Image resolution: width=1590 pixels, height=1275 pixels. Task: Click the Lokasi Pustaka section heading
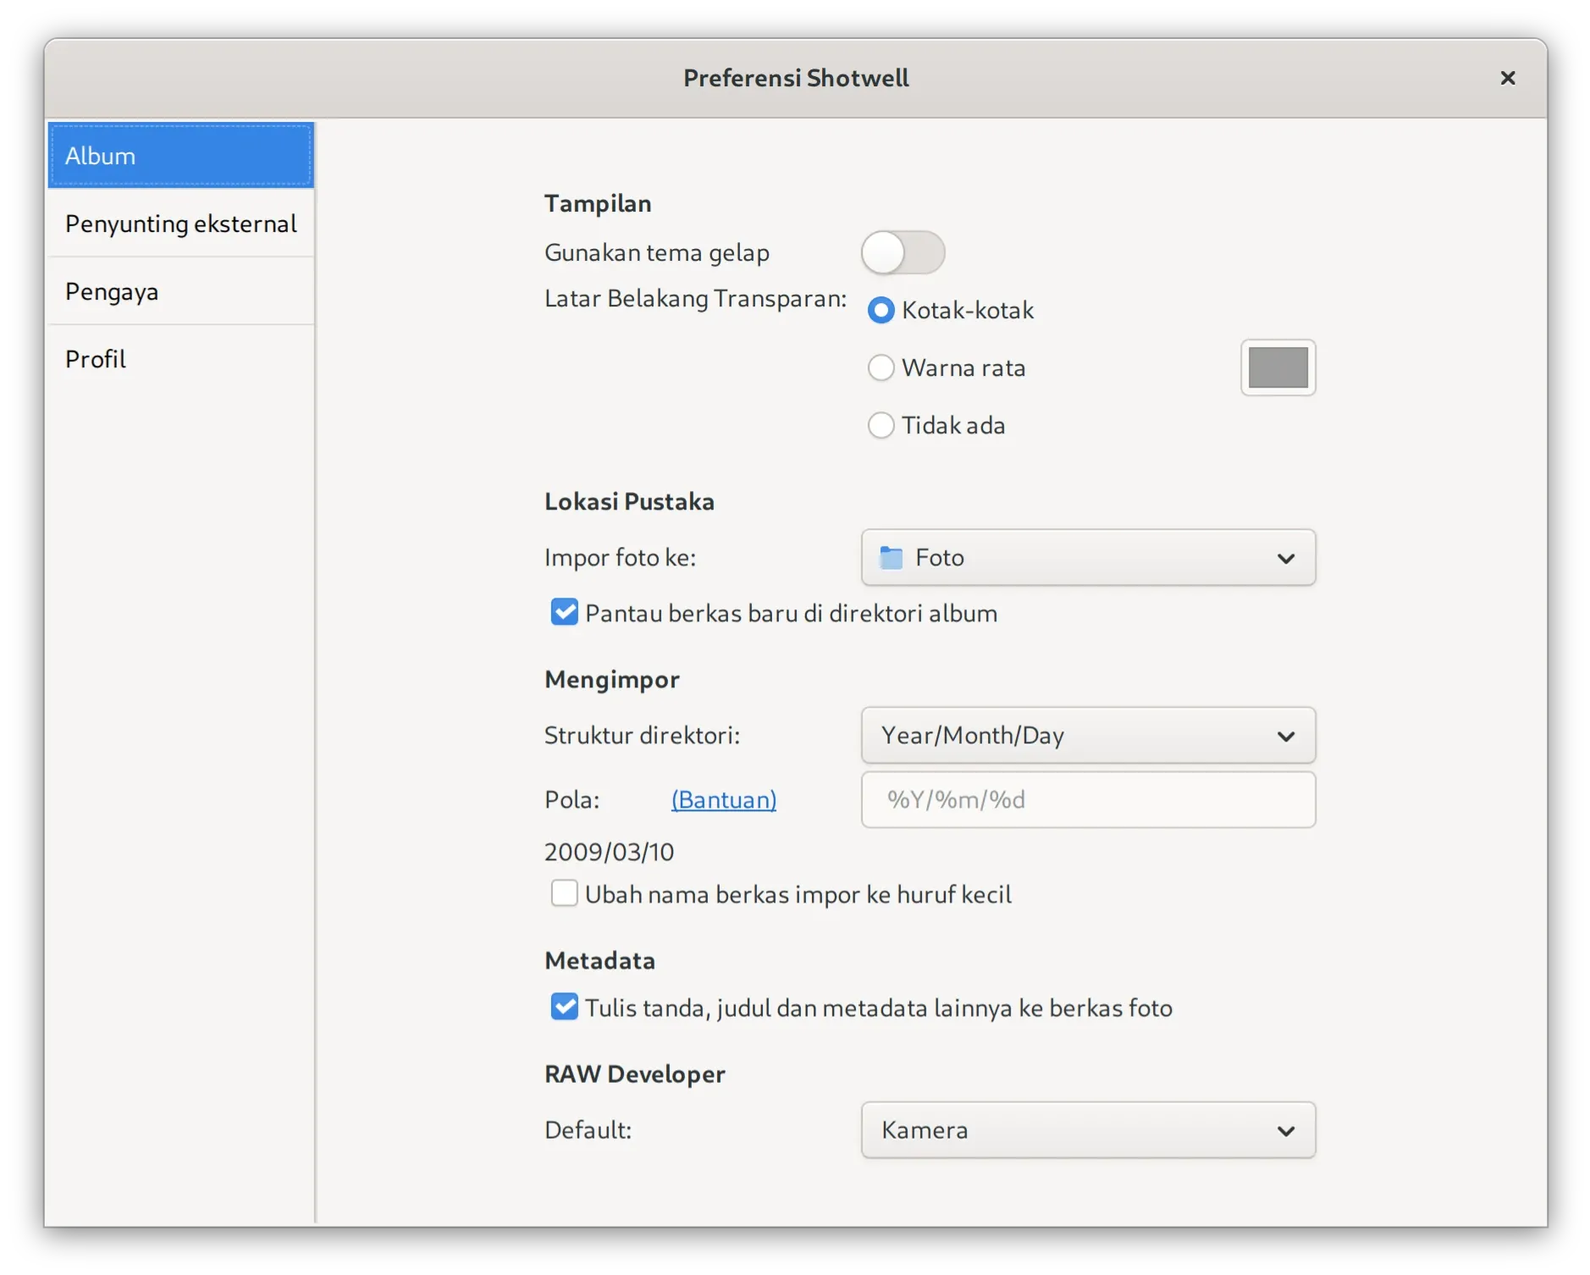629,501
